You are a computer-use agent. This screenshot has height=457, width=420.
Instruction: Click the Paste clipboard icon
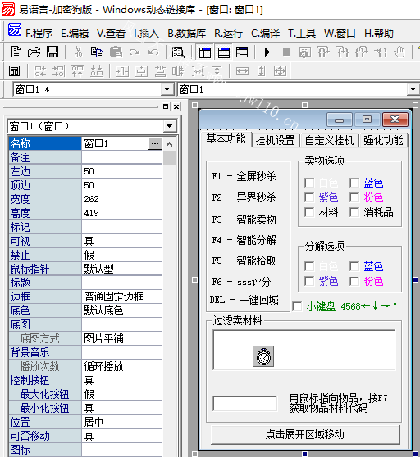(x=116, y=52)
